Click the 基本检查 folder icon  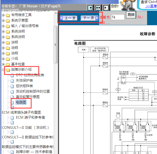8,65
